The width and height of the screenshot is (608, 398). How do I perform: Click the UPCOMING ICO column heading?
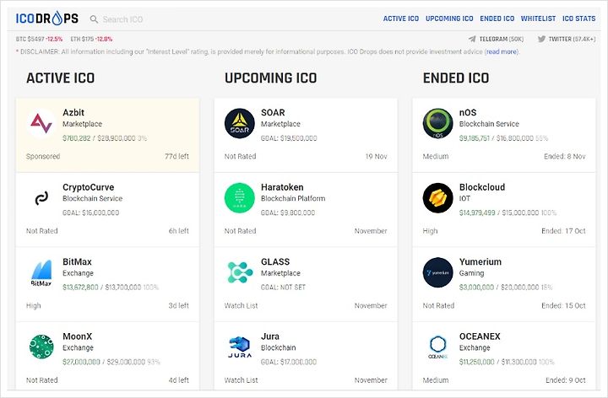click(x=271, y=78)
